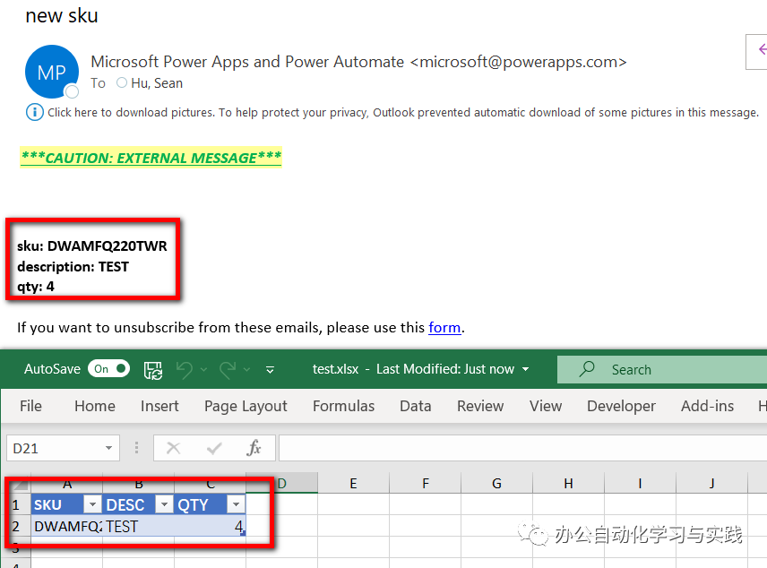Switch to the Add-ins tab
Viewport: 767px width, 568px height.
click(x=707, y=406)
